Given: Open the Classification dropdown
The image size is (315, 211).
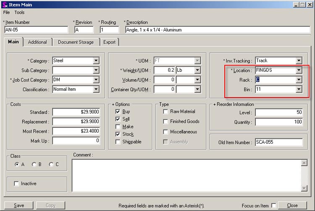Looking at the screenshot, I should [x=96, y=90].
